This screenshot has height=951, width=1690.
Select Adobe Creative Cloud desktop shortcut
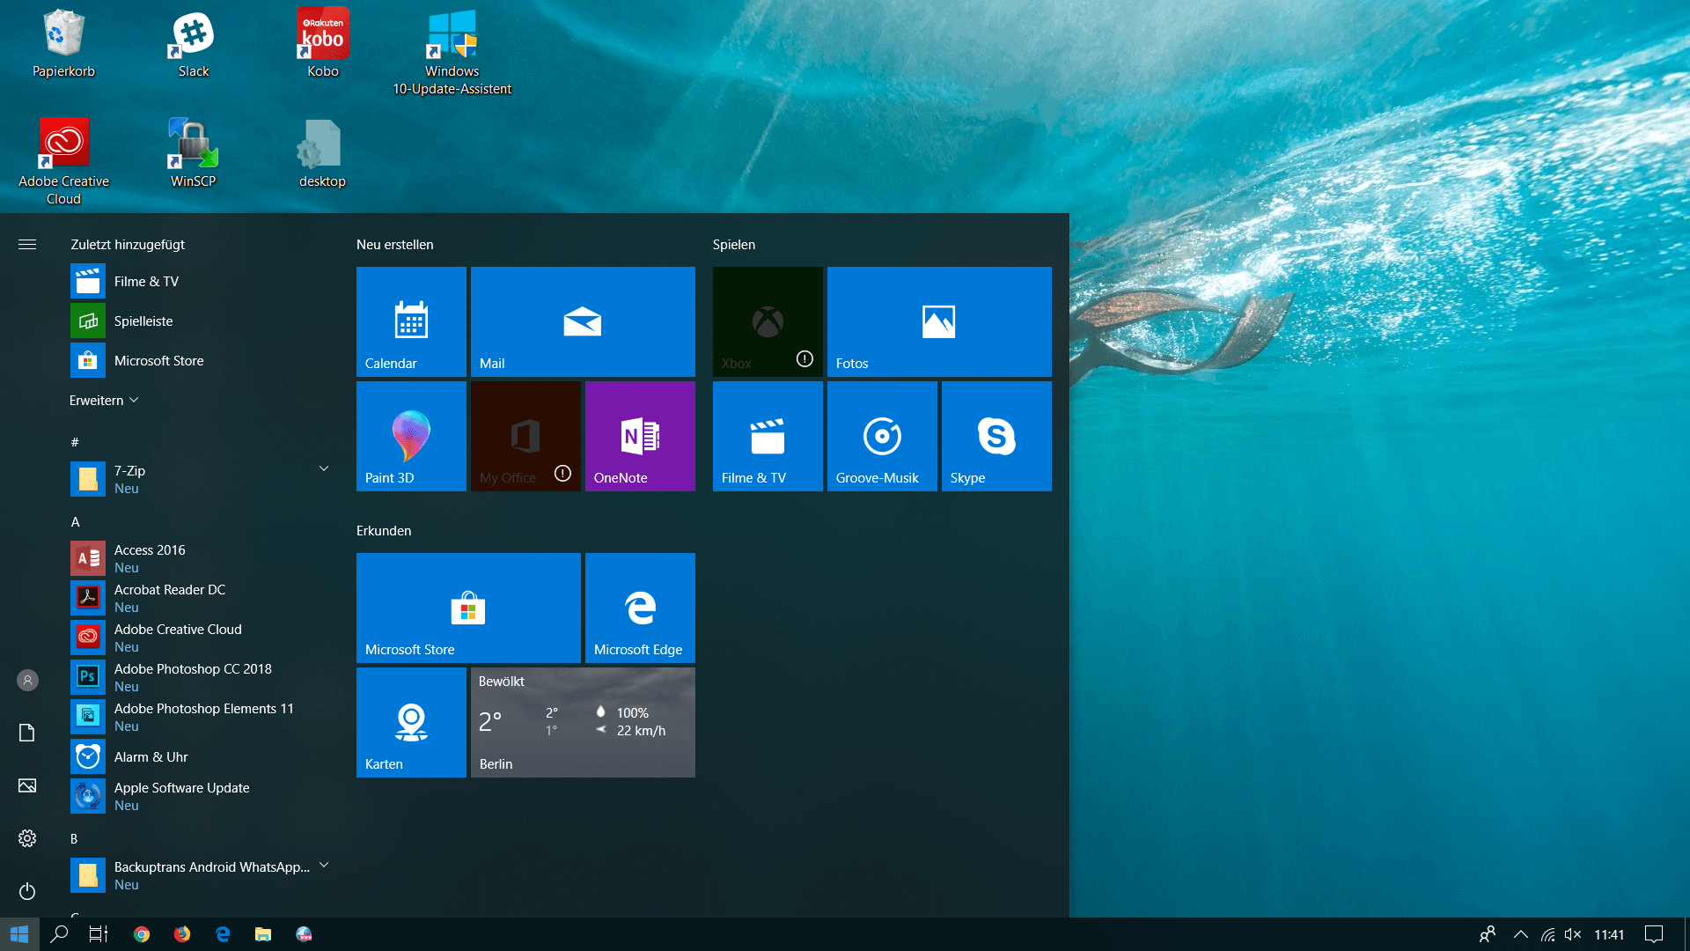[x=63, y=163]
